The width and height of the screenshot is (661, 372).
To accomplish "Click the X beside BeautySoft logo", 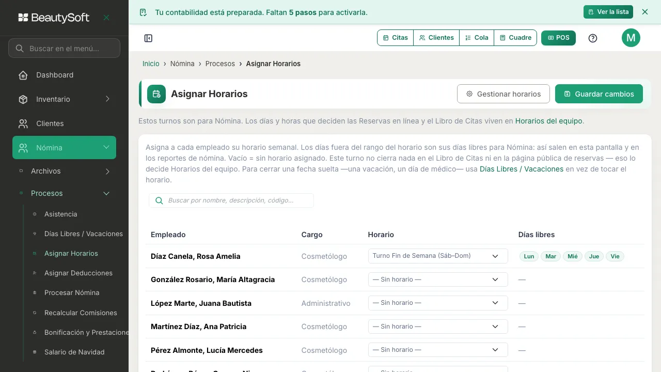I will 106,18.
